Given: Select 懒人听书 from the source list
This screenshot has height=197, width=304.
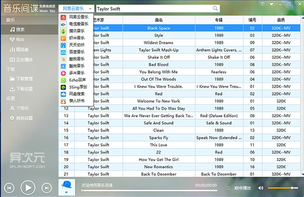Looking at the screenshot, I should pyautogui.click(x=76, y=101).
